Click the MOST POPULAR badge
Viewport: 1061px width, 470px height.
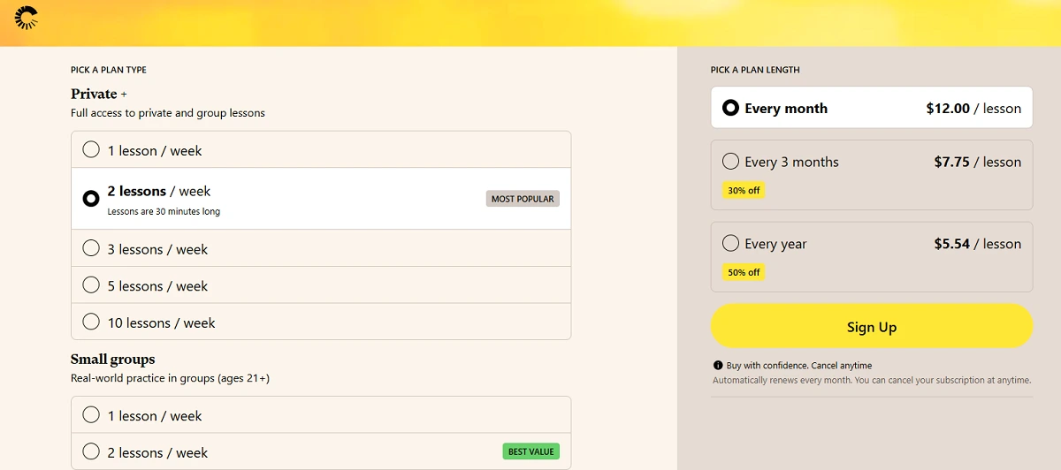(x=523, y=199)
